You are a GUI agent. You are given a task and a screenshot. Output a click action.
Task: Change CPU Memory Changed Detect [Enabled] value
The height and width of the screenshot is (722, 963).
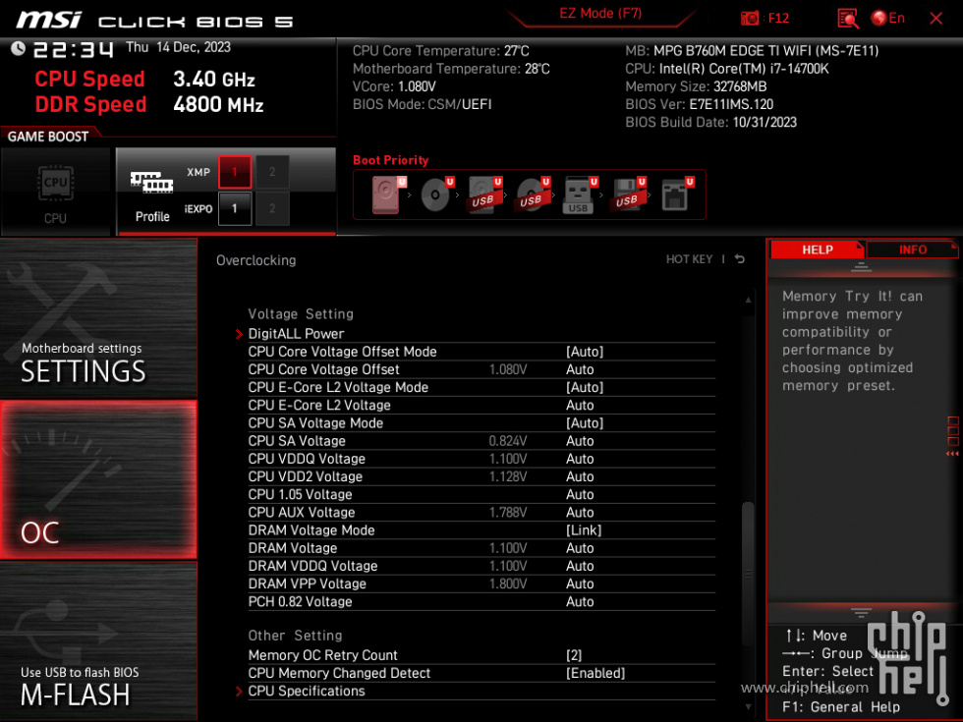point(595,673)
